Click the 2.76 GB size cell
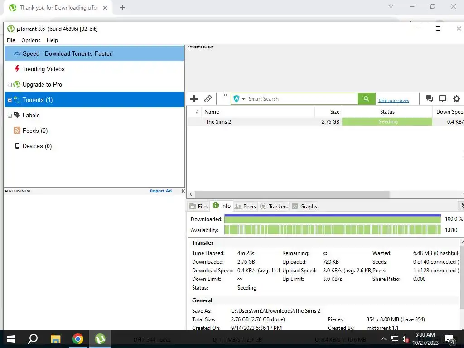Viewport: 464px width, 348px height. pos(330,121)
